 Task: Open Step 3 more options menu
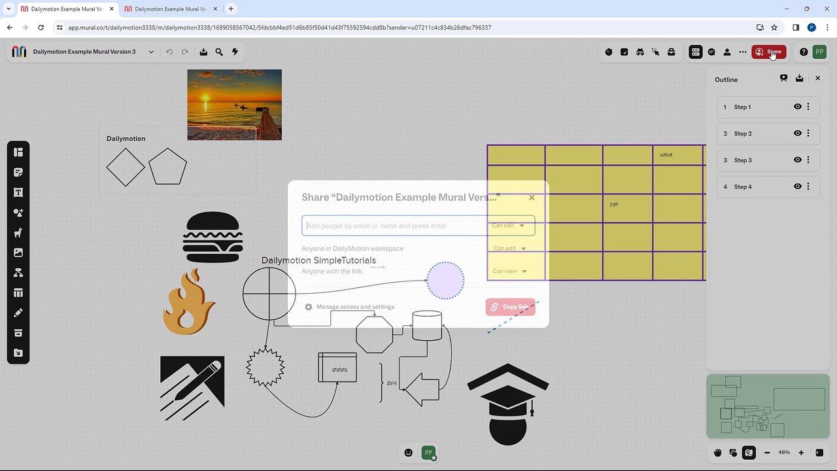(x=808, y=160)
